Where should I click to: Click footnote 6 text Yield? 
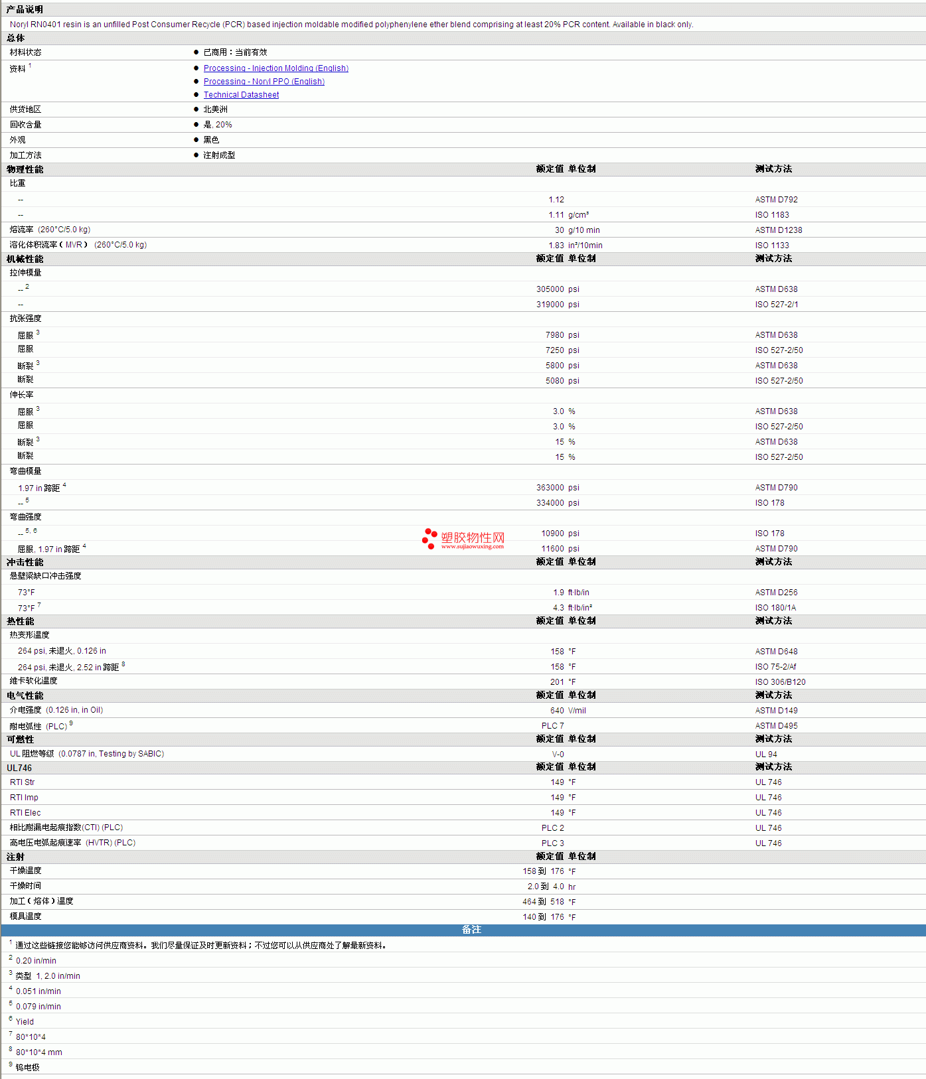[x=25, y=1022]
